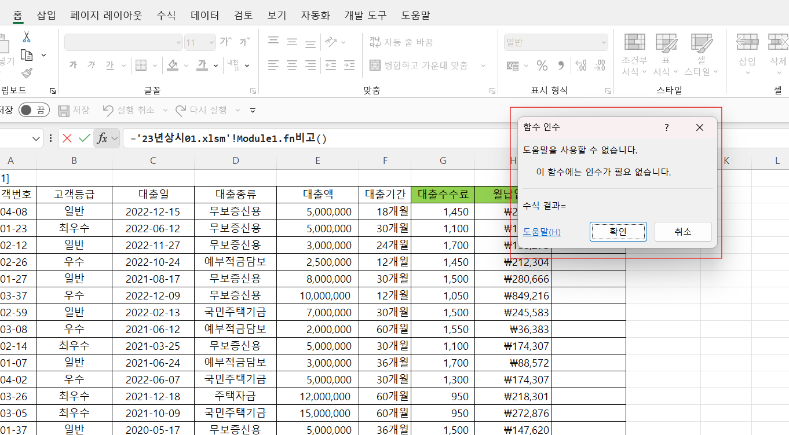Click the question mark in 함수 인수 dialog

[666, 127]
